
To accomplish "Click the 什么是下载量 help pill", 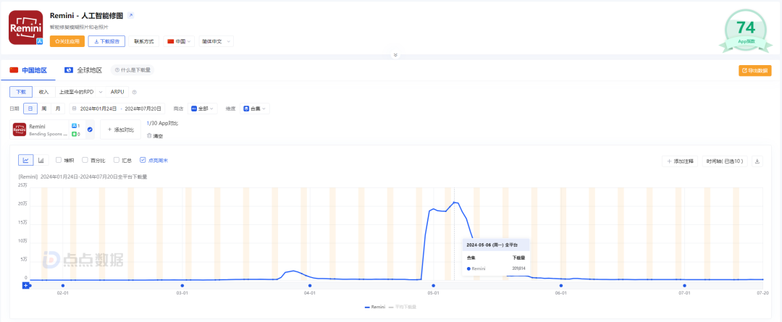I will [133, 70].
